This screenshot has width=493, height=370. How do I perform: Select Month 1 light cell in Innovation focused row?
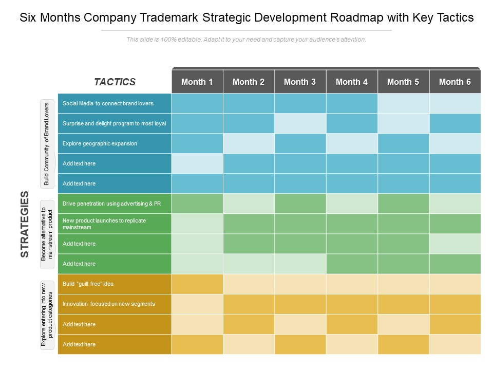tap(197, 304)
